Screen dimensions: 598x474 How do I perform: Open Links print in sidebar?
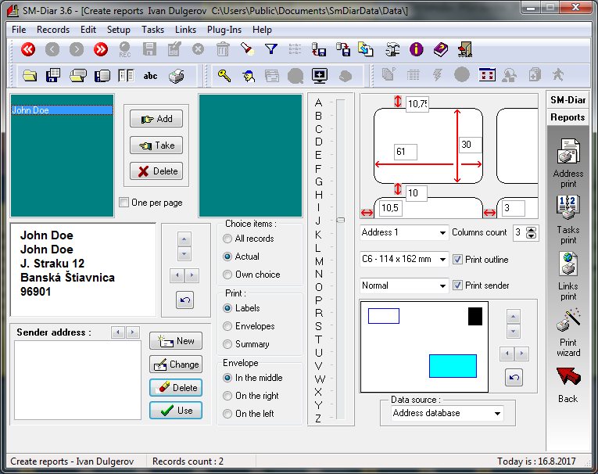tap(568, 276)
